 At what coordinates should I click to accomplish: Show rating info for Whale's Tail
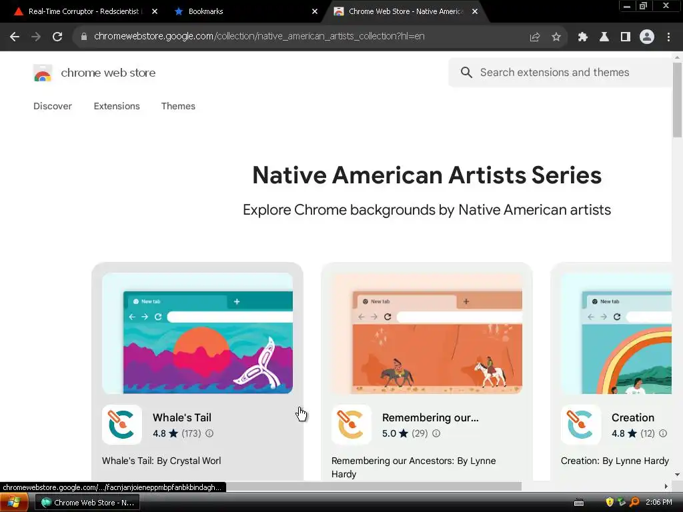(x=209, y=433)
